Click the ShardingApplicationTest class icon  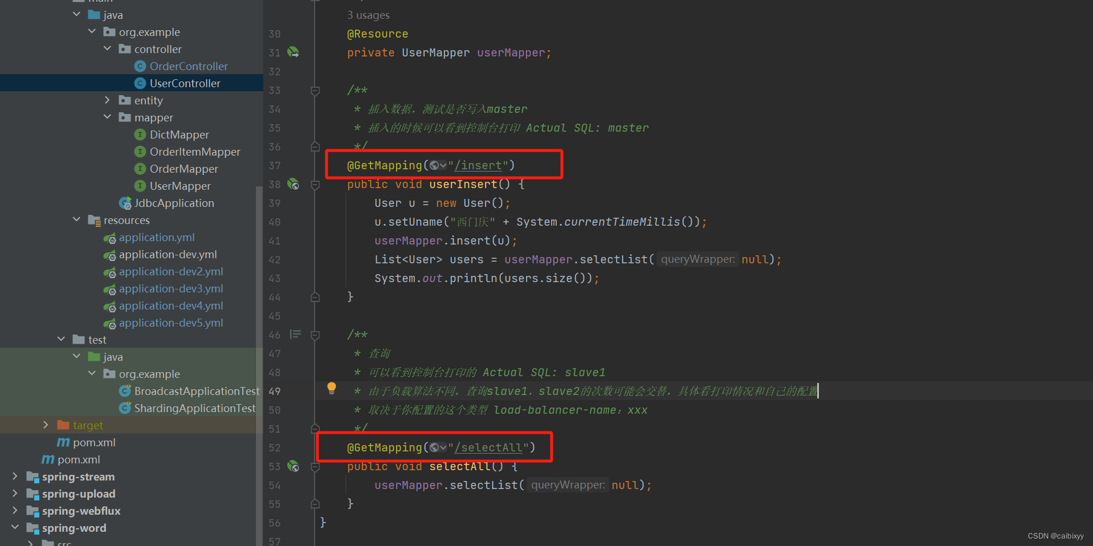coord(125,408)
